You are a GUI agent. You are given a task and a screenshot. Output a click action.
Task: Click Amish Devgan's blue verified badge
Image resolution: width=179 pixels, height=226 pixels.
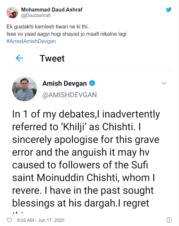tap(92, 83)
